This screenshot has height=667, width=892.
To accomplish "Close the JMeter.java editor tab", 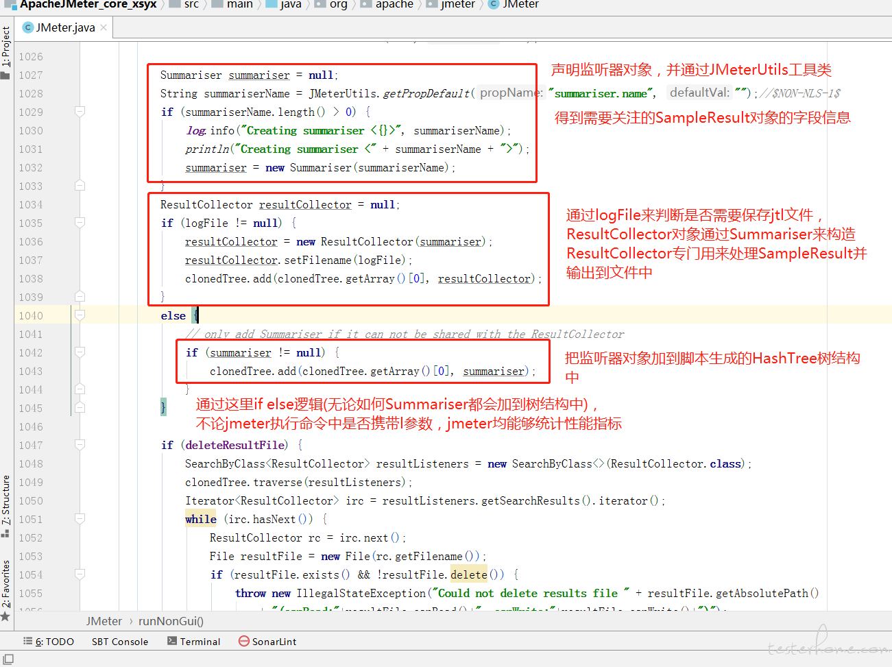I will click(104, 27).
